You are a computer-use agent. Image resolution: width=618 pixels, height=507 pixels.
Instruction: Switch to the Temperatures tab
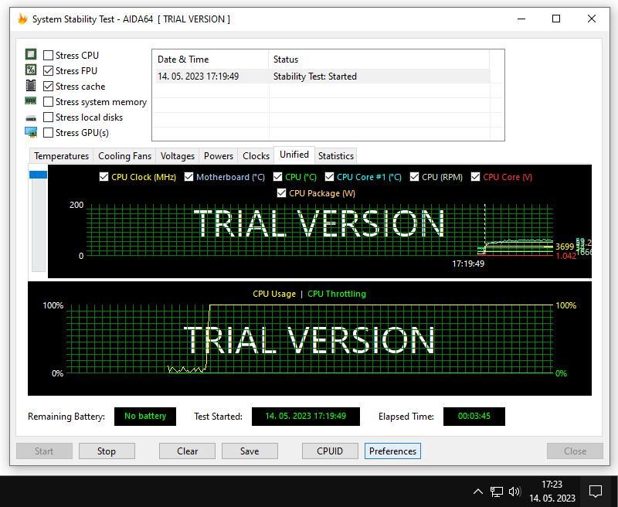pyautogui.click(x=61, y=155)
